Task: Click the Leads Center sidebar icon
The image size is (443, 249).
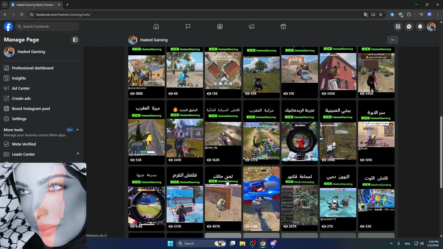Action: pyautogui.click(x=7, y=154)
